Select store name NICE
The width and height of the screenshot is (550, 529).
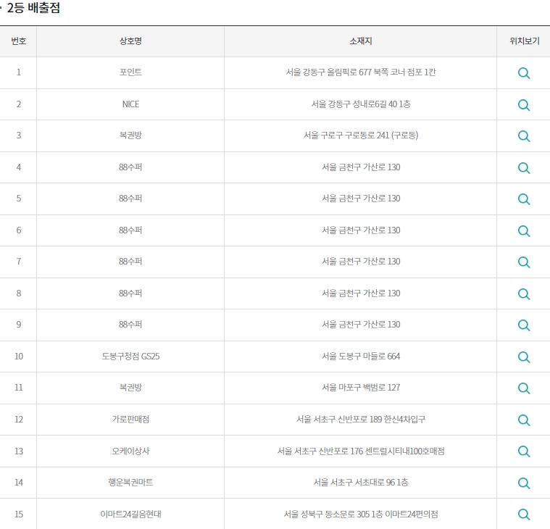(x=130, y=104)
